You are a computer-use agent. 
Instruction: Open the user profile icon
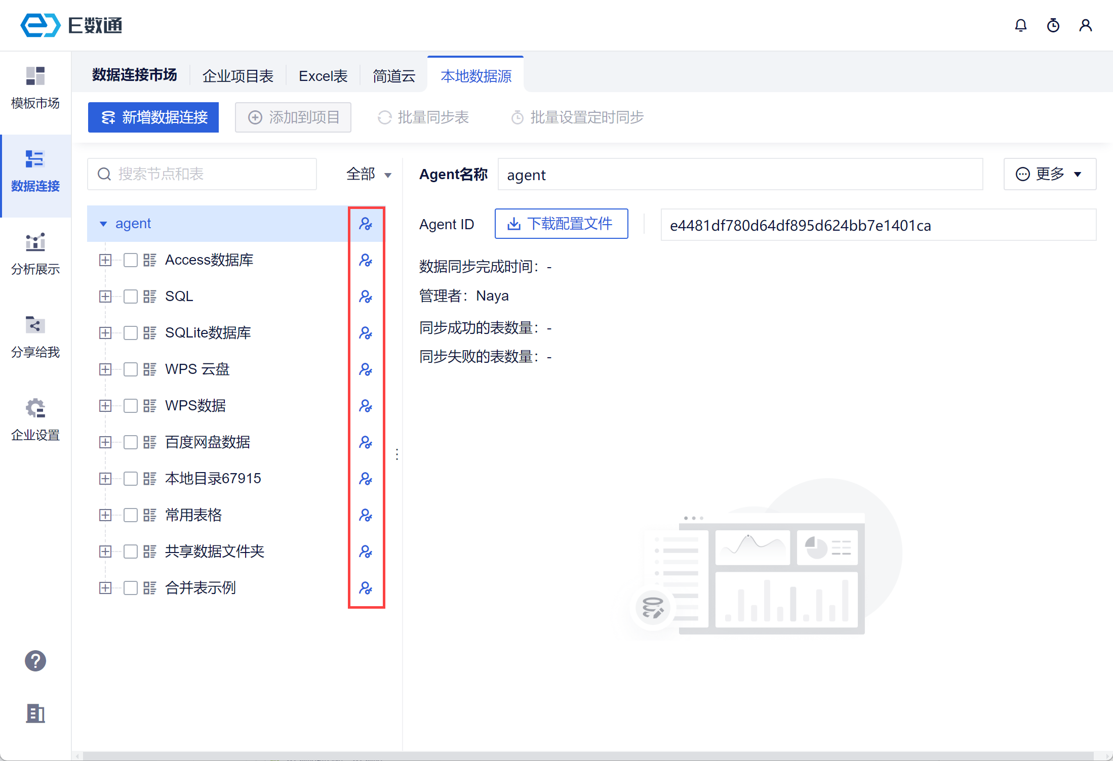point(1085,25)
